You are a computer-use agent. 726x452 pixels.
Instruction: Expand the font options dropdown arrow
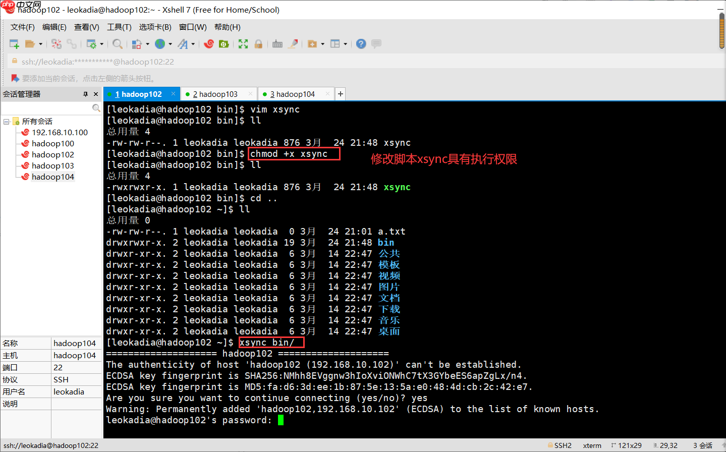pos(193,44)
